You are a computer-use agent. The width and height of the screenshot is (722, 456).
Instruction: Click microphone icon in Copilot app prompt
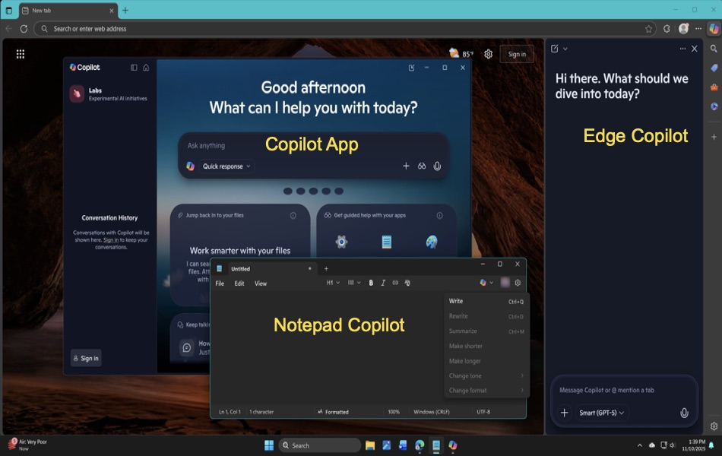(x=437, y=166)
